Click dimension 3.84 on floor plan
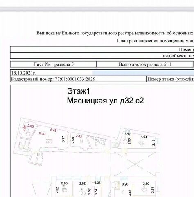The image size is (194, 197). 96,192
